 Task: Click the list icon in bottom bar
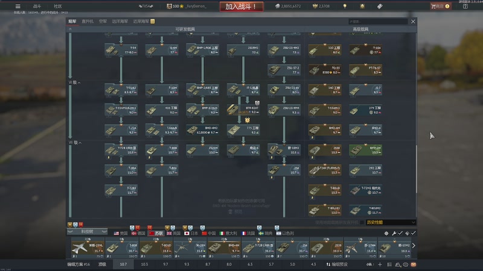[x=389, y=264]
